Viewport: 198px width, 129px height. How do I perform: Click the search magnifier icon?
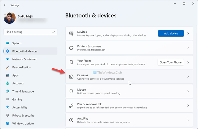point(54,32)
